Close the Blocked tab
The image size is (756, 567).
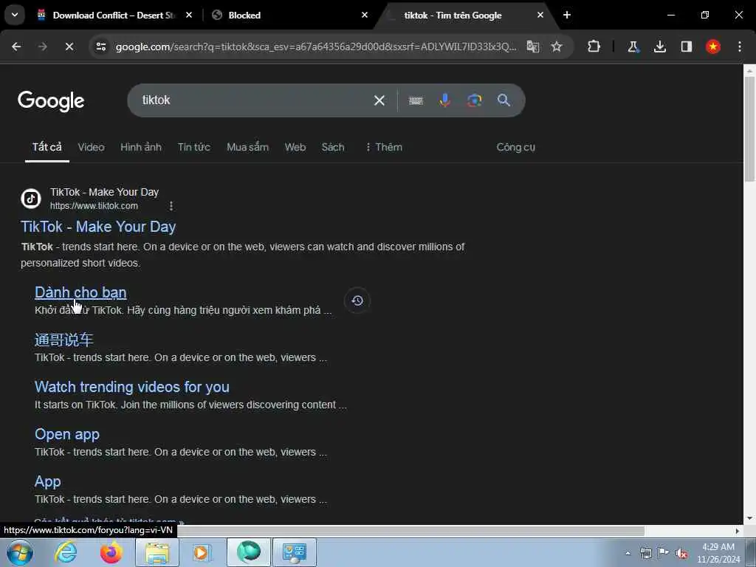(x=365, y=15)
